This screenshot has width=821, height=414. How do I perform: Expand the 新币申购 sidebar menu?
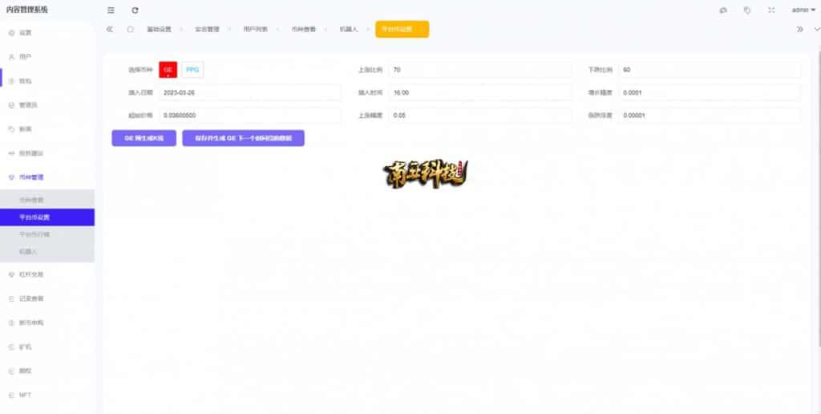[47, 323]
